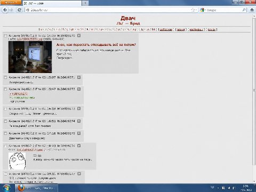Show hidden tray icons arrow
This screenshot has height=192, width=256.
218,188
